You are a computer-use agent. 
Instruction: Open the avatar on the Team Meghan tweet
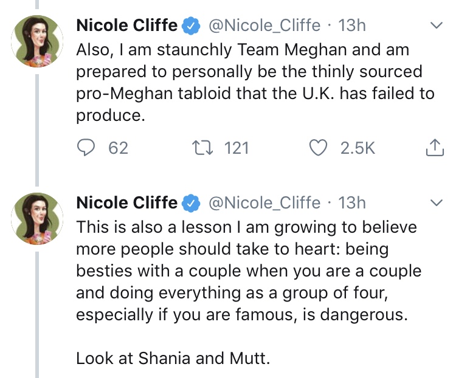coord(38,41)
